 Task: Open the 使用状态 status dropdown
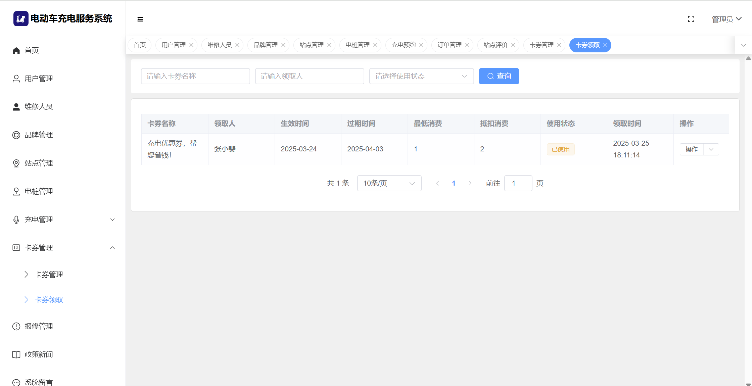pos(421,76)
